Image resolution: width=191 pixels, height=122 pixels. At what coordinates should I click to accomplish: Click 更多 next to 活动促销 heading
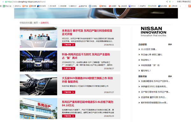[170, 45]
